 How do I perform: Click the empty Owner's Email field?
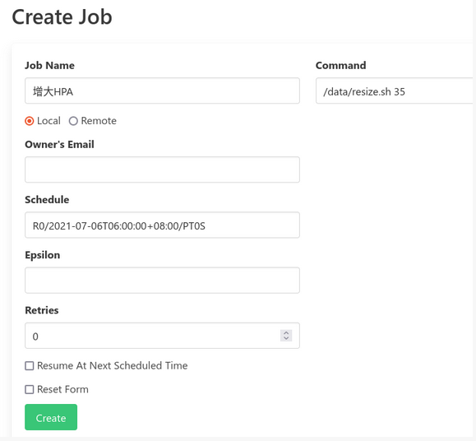click(162, 169)
